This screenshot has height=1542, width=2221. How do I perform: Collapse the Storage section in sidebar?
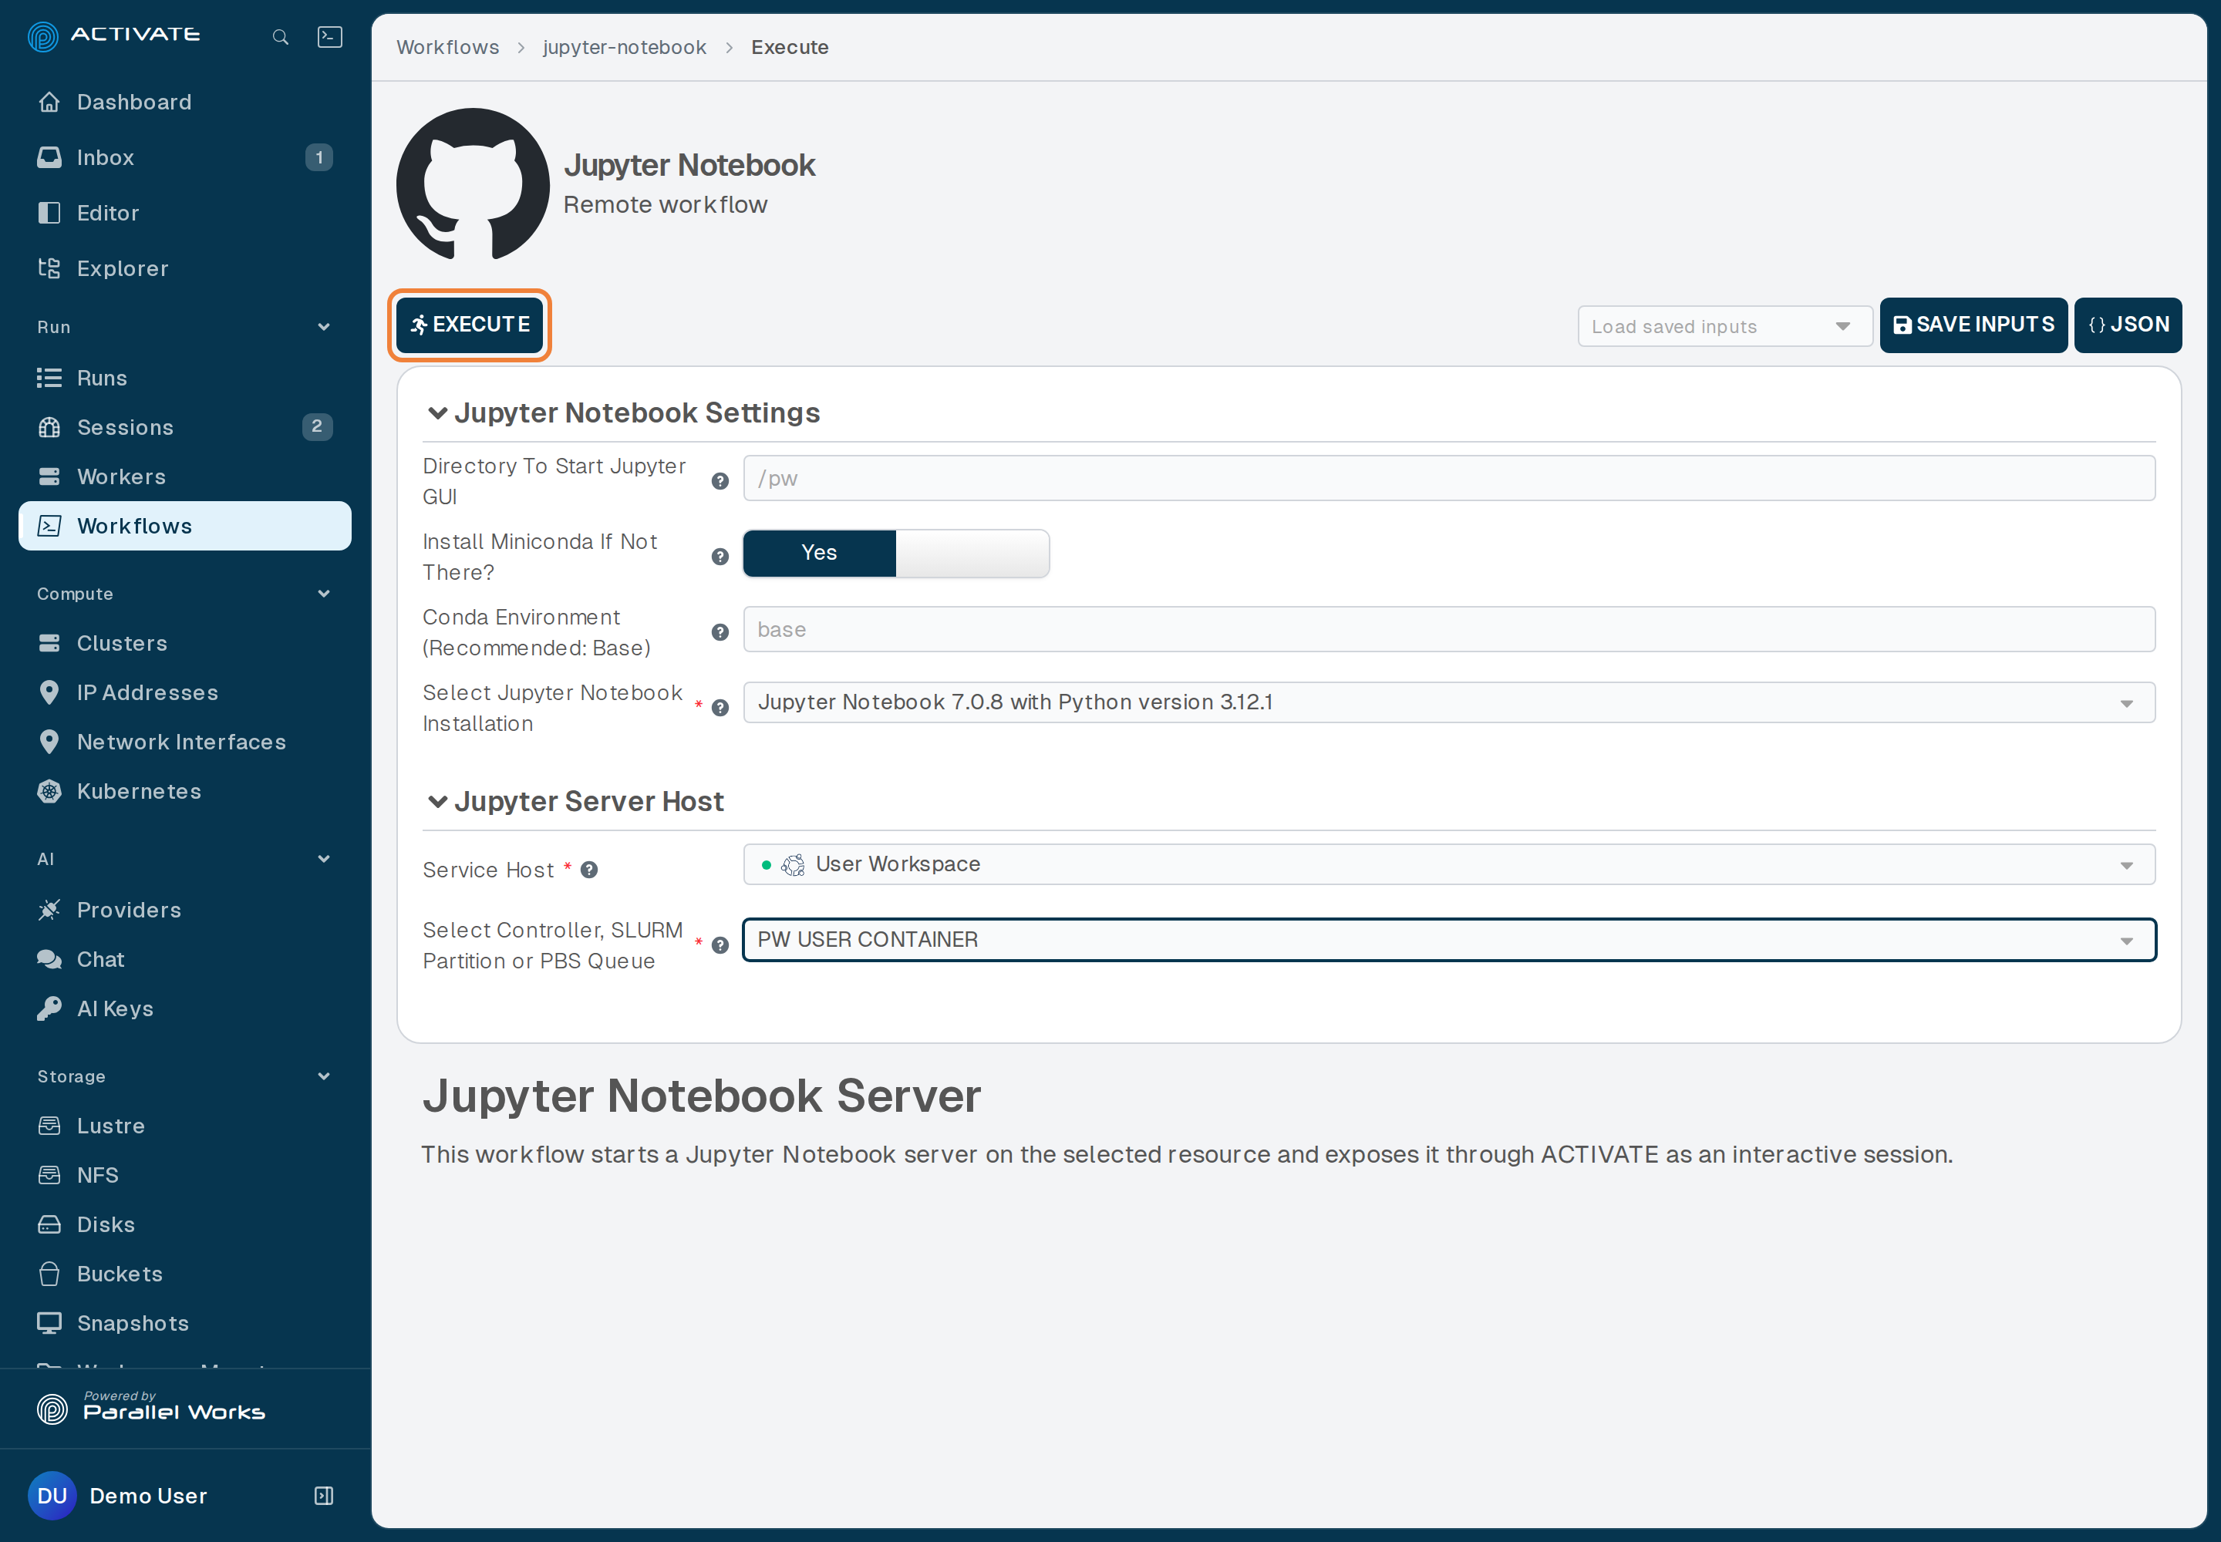tap(324, 1076)
